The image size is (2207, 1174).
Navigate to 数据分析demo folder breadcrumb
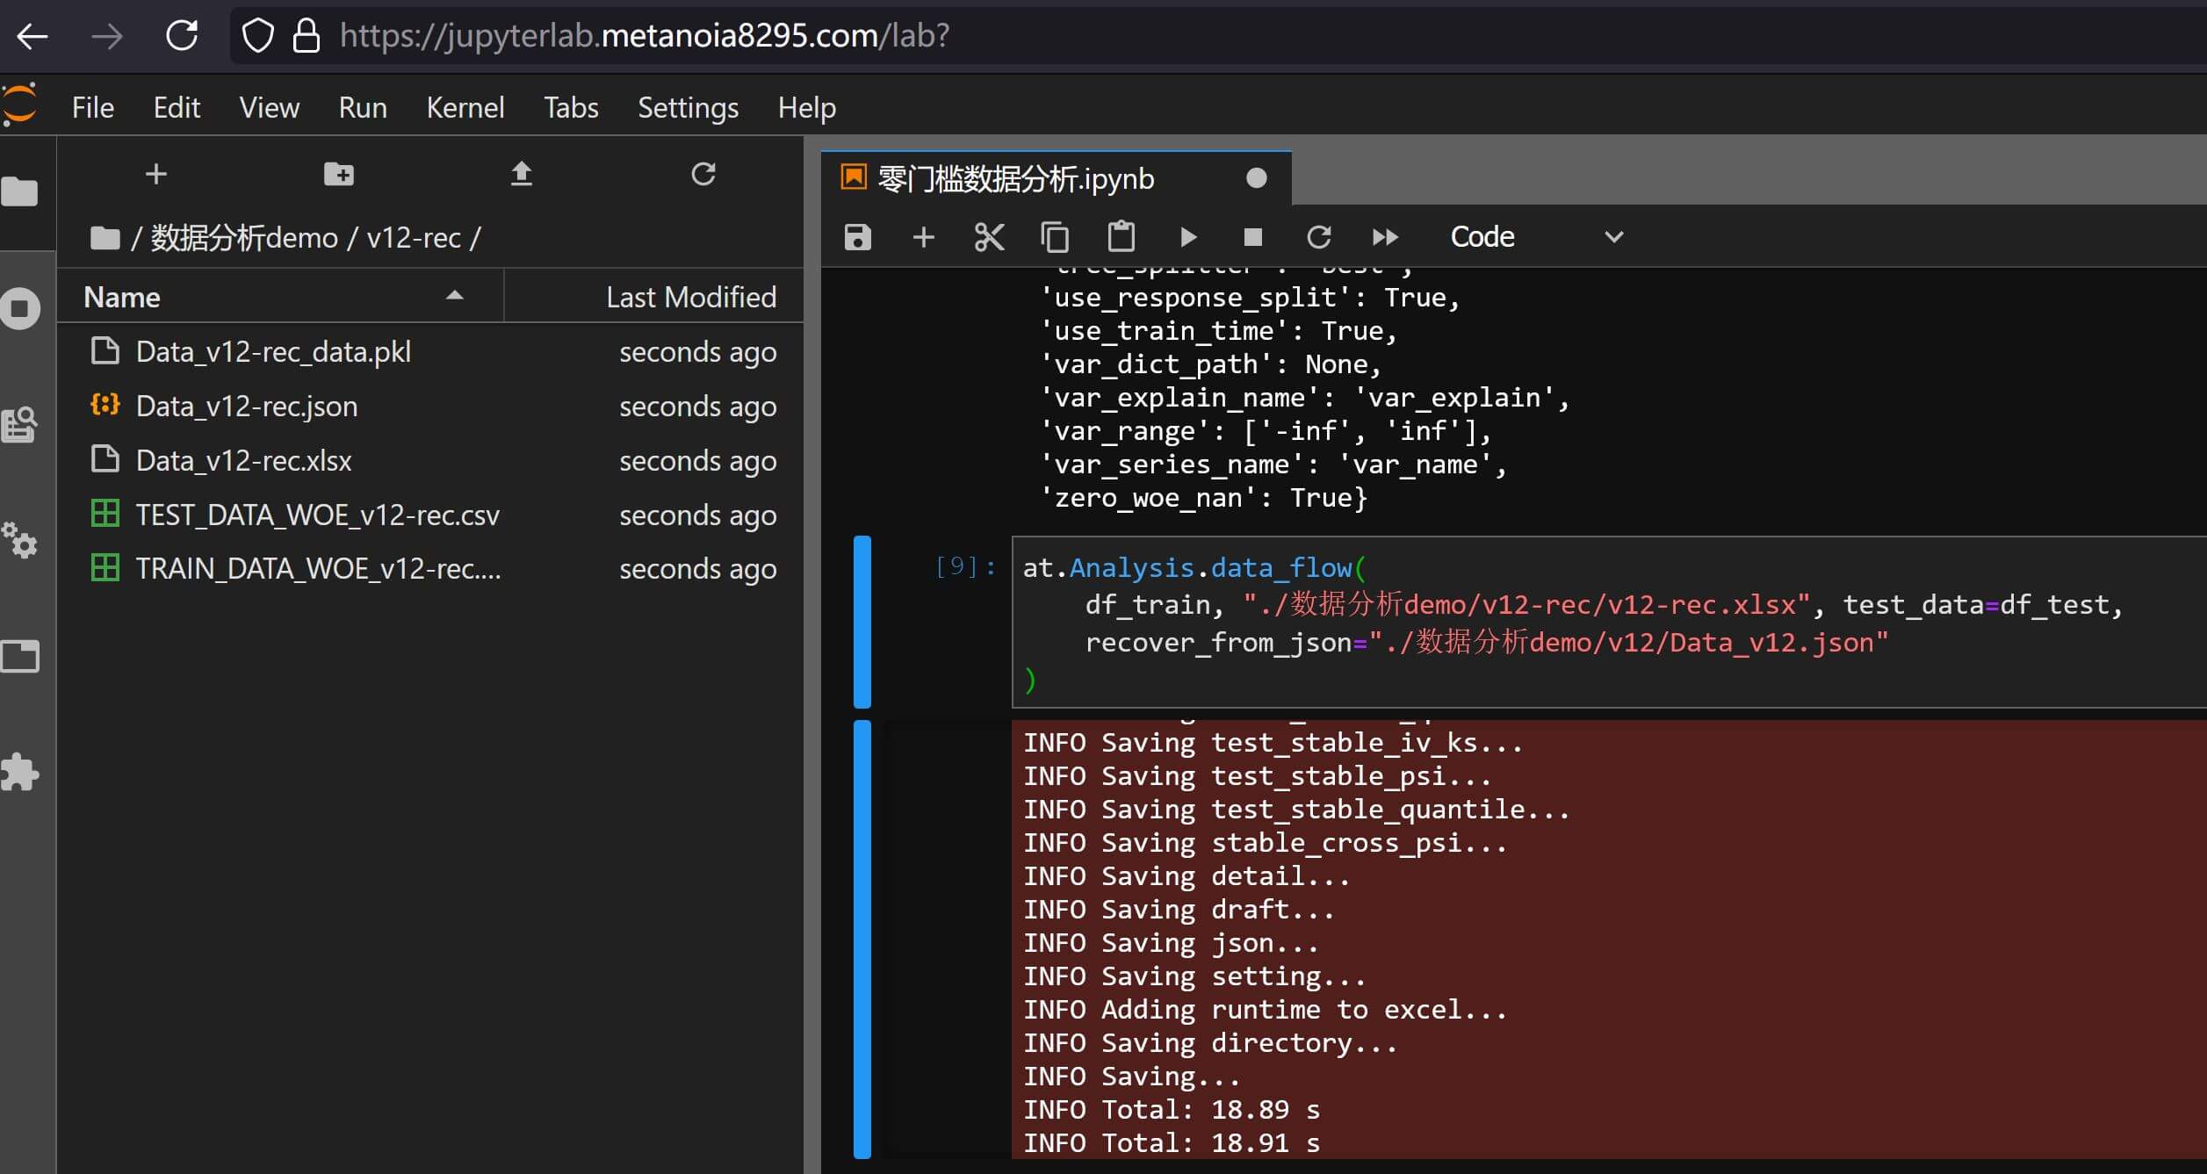pos(244,238)
